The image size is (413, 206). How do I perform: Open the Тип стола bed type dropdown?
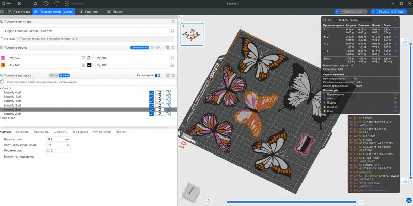pos(77,38)
